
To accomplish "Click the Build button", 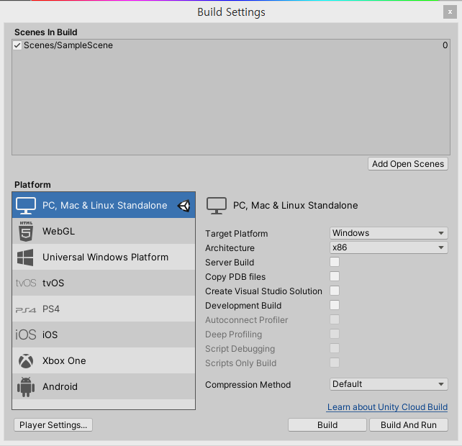I will pyautogui.click(x=327, y=425).
